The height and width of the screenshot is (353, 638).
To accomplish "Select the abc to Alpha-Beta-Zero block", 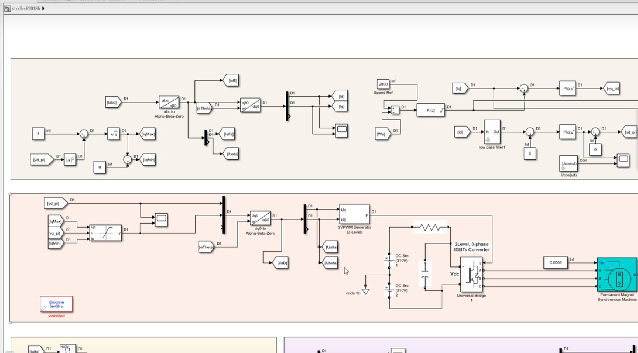I will (x=169, y=102).
